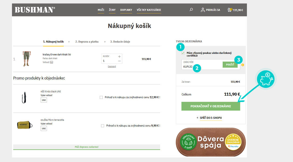Click the size 56 tag on kraťasy

[x=51, y=62]
